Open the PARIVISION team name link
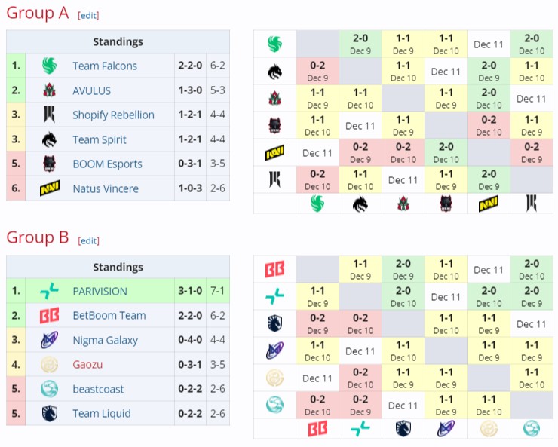This screenshot has width=558, height=447. point(100,291)
